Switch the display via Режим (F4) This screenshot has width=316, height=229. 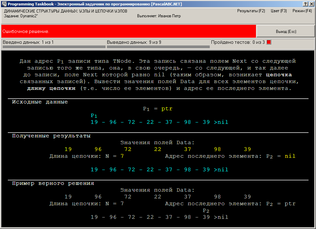(302, 11)
